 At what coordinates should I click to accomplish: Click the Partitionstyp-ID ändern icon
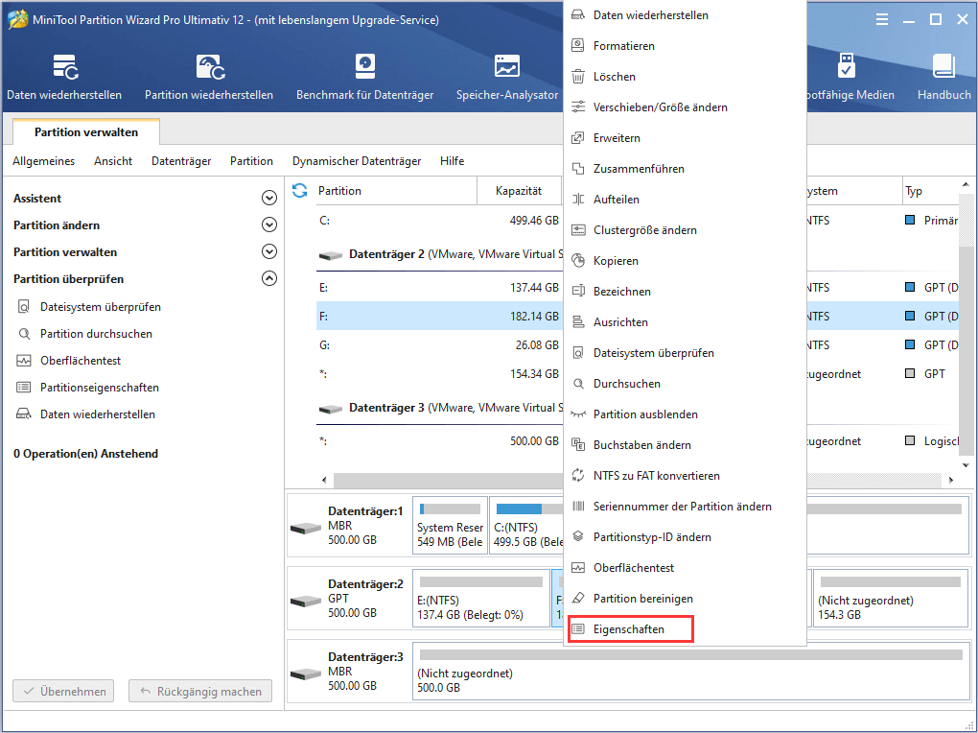tap(578, 537)
